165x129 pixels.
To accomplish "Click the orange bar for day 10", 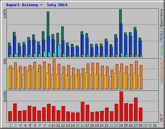I will [54, 74].
